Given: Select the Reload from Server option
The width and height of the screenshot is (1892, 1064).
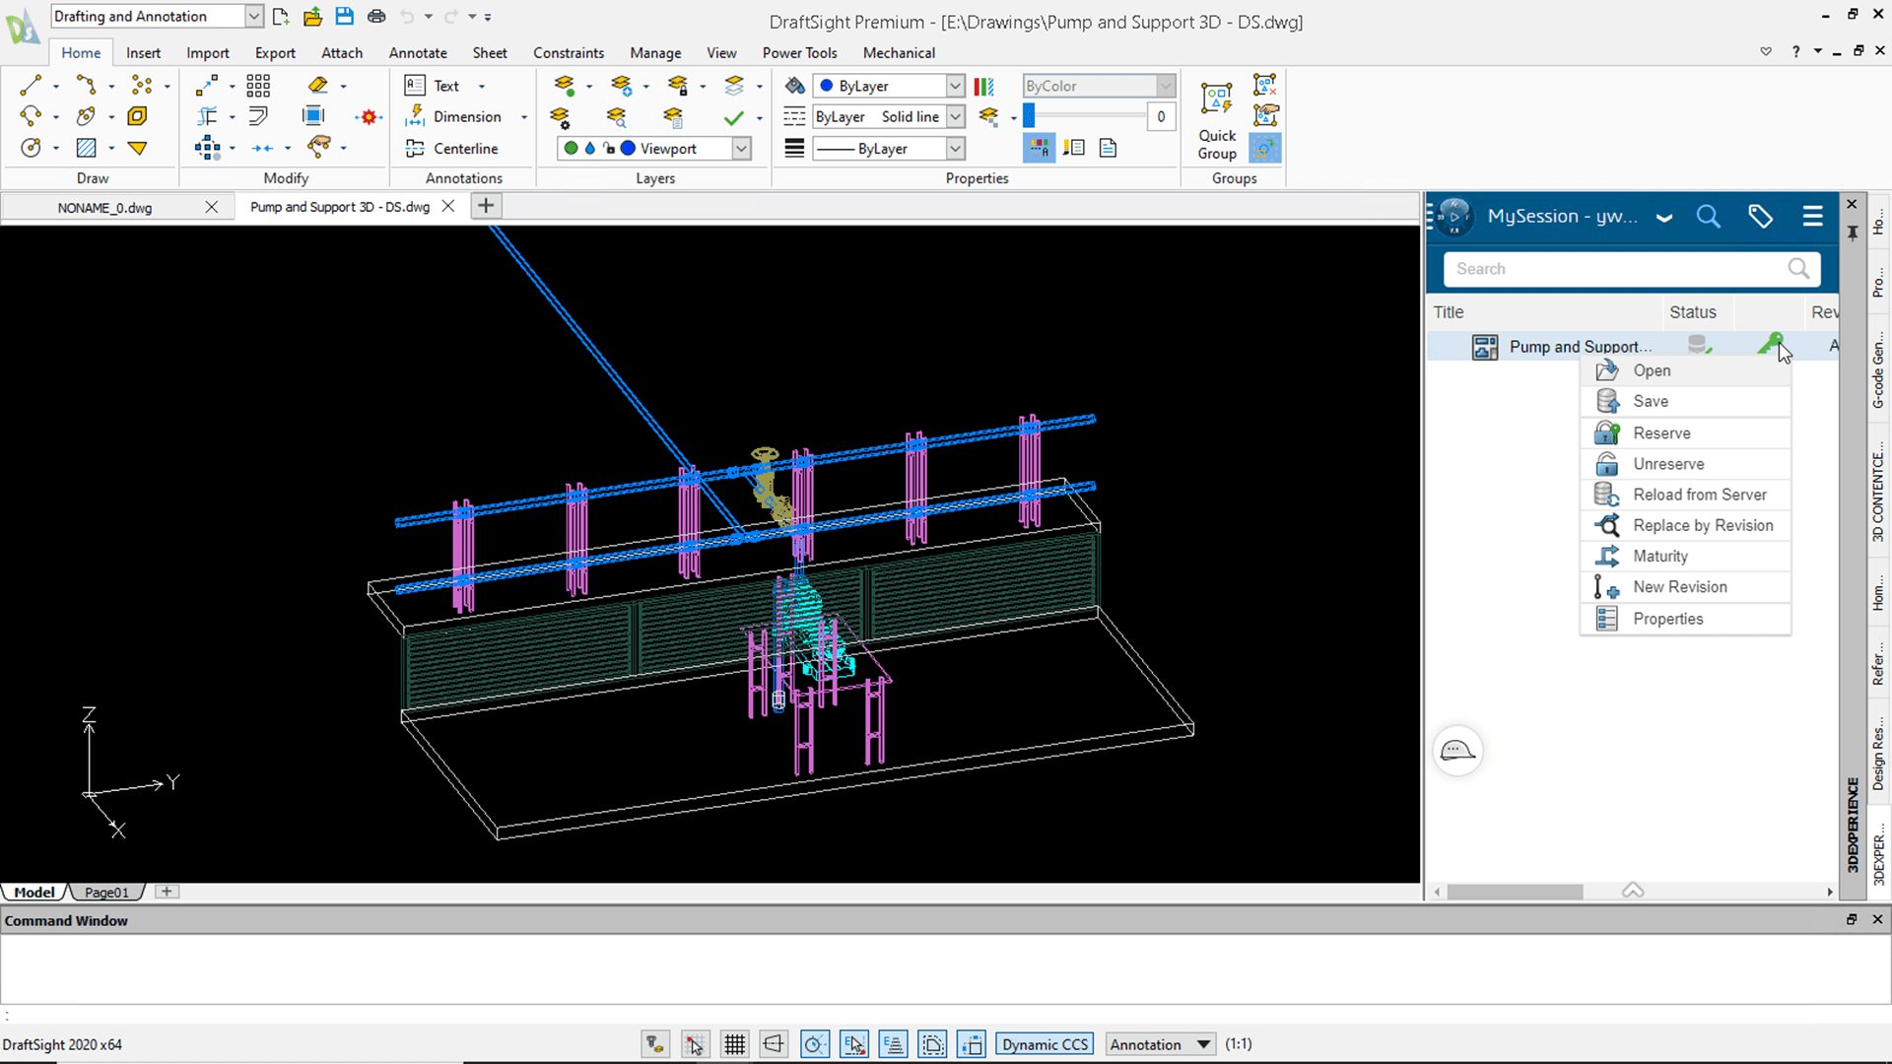Looking at the screenshot, I should tap(1699, 494).
